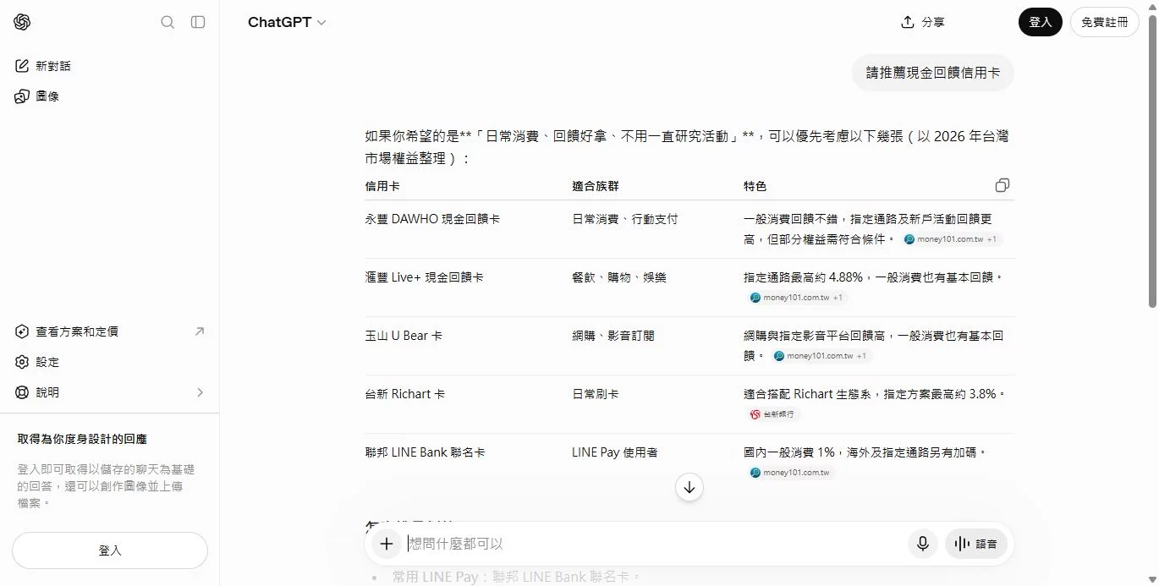Click the scroll-to-bottom arrow button
The image size is (1159, 586).
pyautogui.click(x=689, y=487)
